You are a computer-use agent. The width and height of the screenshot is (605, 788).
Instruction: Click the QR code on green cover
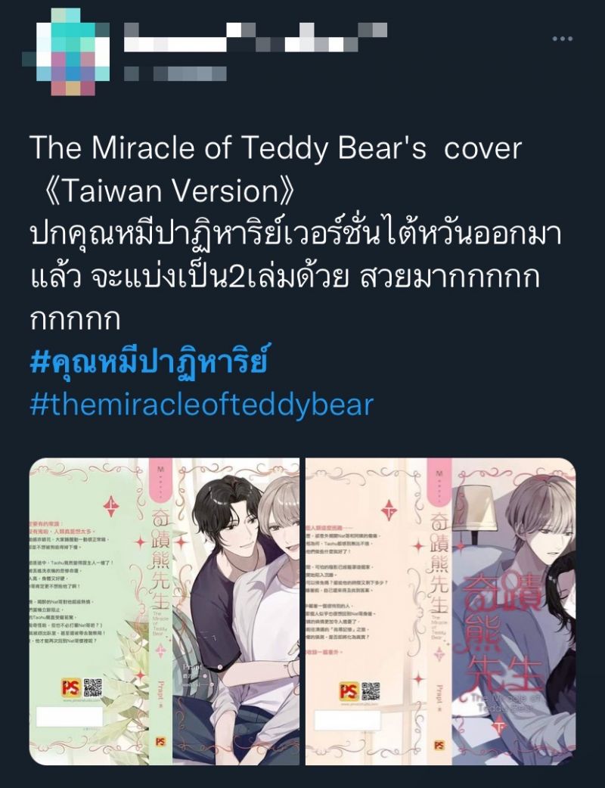click(x=92, y=687)
